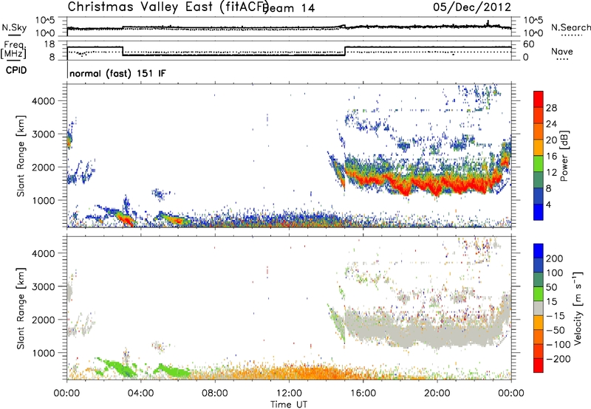Viewport: 591px width, 409px height.
Task: Click the velocity panel's 'Slant Range [km]' label
Action: coord(21,309)
